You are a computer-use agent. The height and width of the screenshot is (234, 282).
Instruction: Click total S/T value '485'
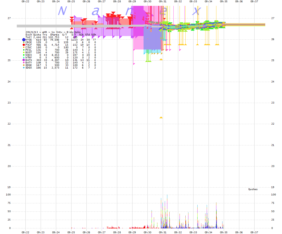pyautogui.click(x=75, y=37)
